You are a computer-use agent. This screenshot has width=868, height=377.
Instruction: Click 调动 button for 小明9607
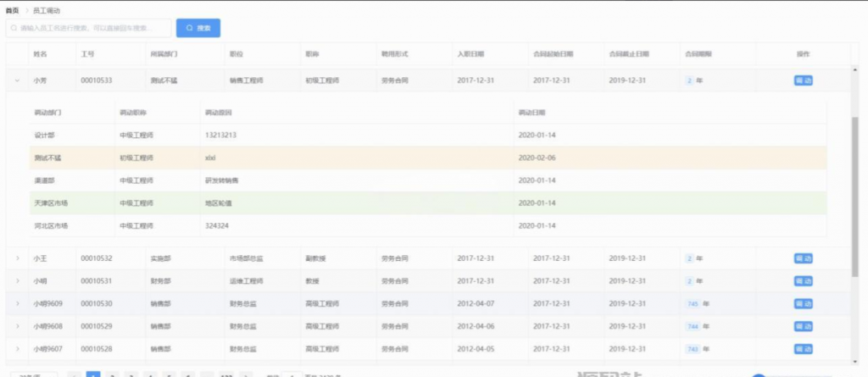804,349
